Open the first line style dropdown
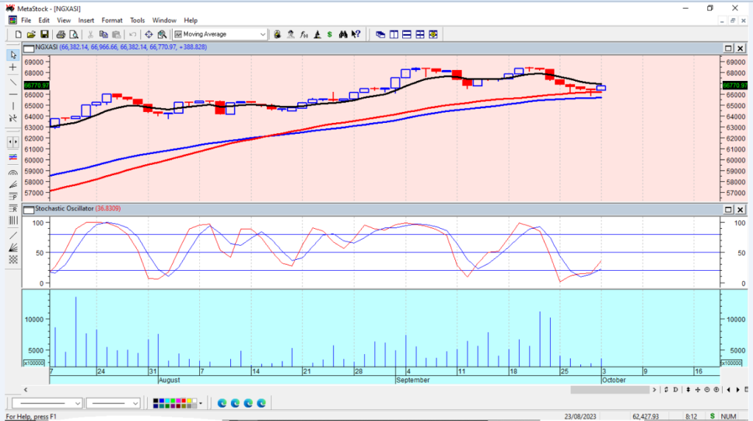 (76, 403)
